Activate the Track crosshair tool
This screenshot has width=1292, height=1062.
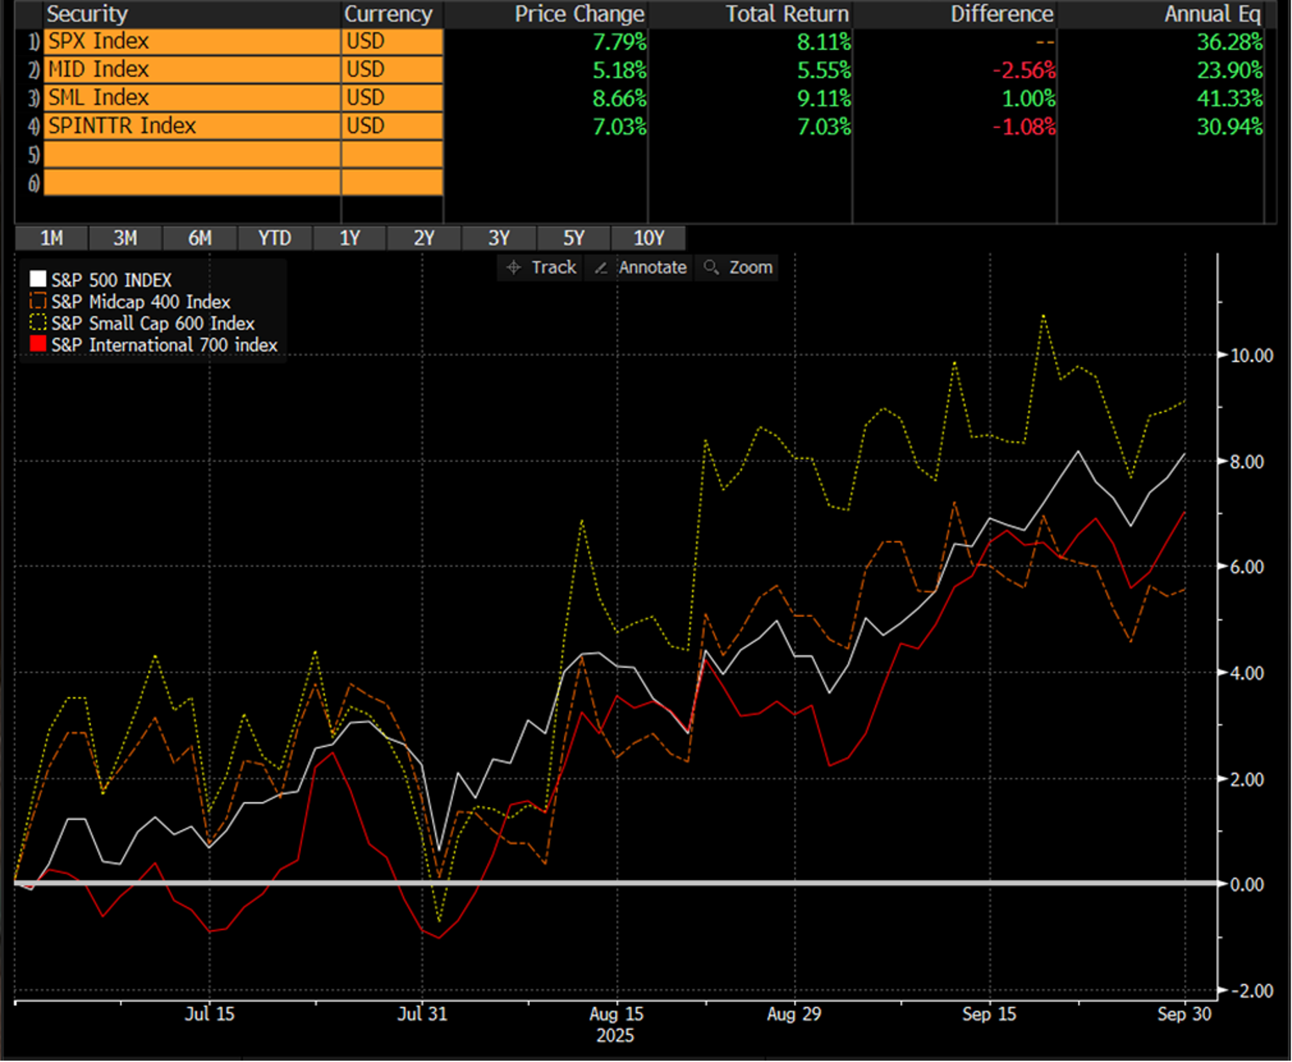(x=541, y=267)
